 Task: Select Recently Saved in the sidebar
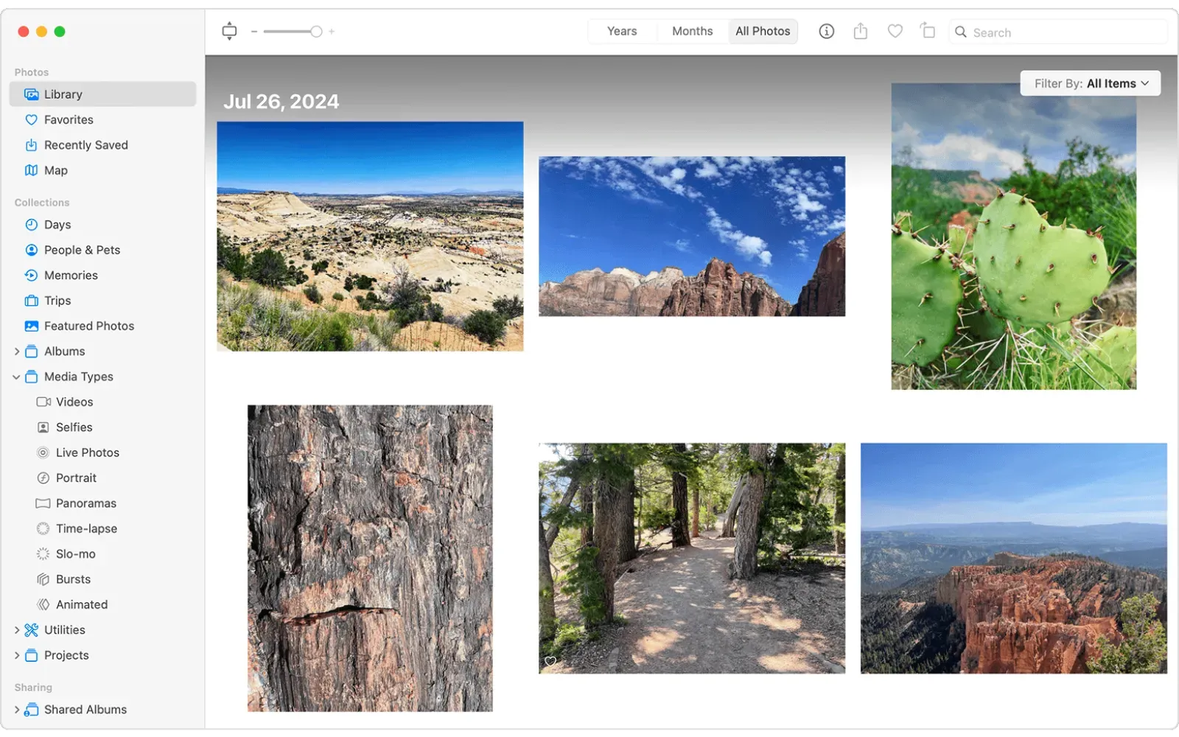(x=86, y=144)
